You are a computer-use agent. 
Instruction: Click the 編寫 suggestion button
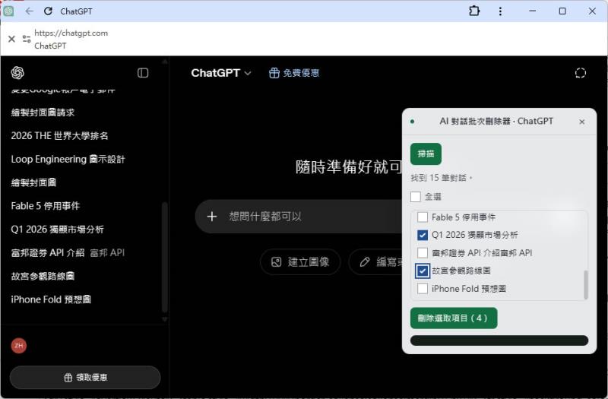pos(375,262)
